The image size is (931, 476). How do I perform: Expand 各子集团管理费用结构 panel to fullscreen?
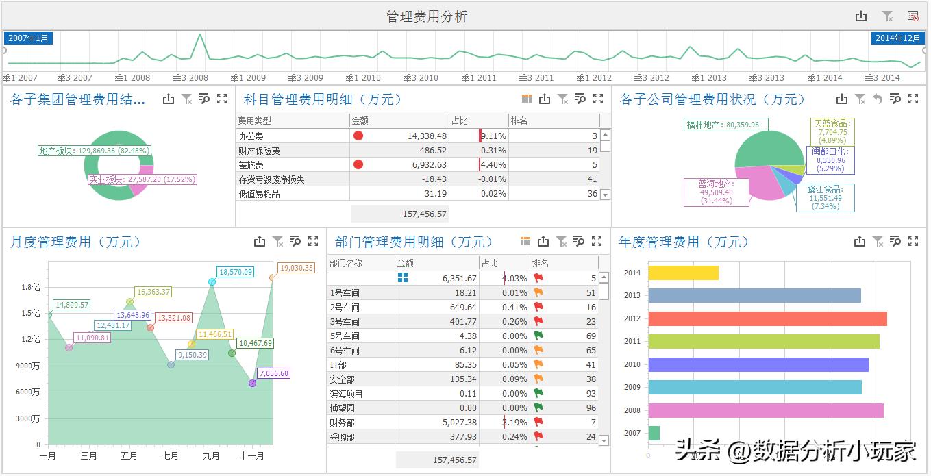pyautogui.click(x=221, y=99)
